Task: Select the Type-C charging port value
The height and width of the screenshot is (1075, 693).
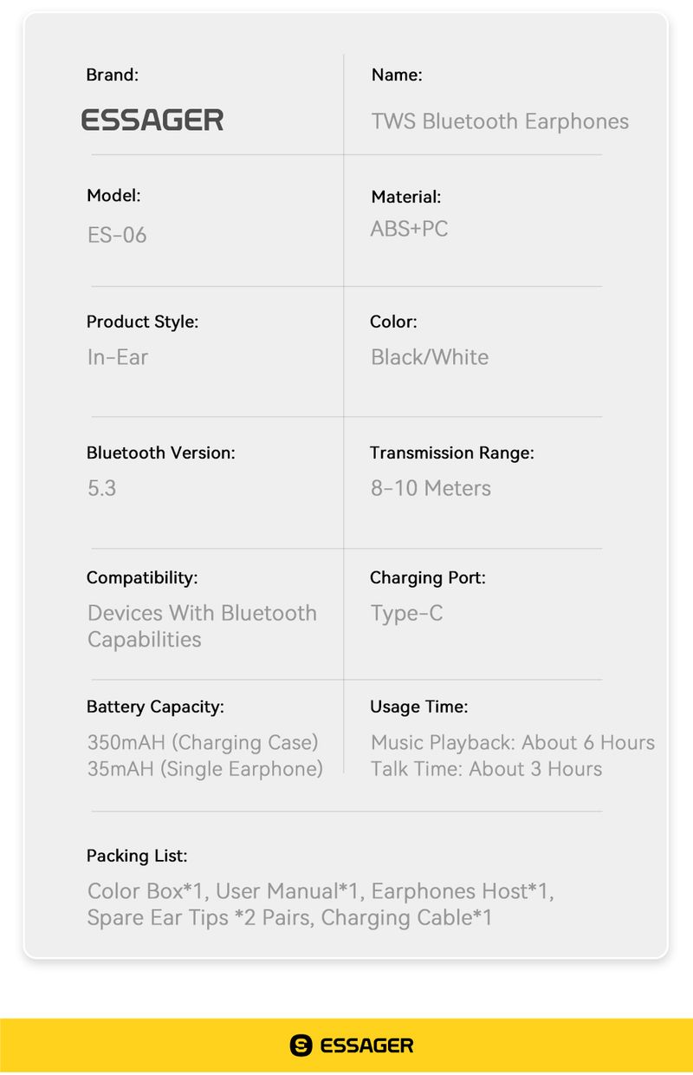Action: point(406,614)
